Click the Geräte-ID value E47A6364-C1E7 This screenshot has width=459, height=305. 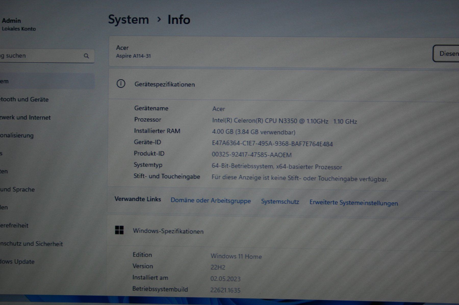pyautogui.click(x=272, y=143)
